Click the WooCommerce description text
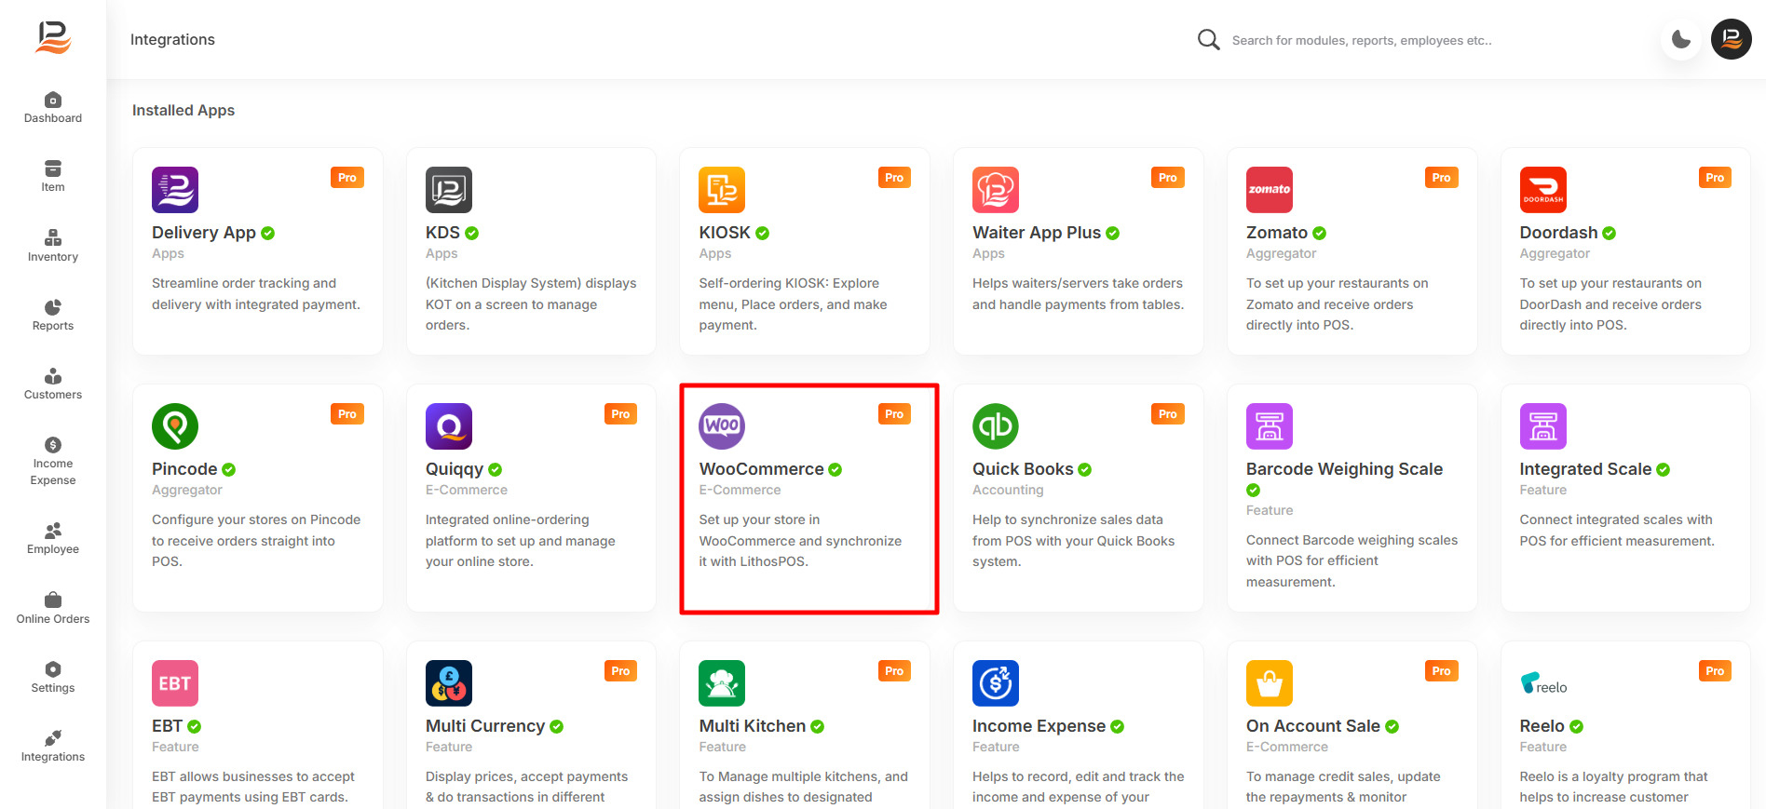Image resolution: width=1766 pixels, height=809 pixels. (800, 541)
